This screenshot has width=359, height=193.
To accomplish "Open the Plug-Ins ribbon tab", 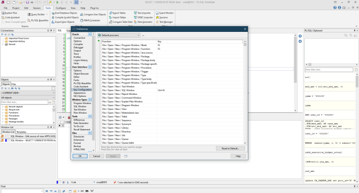I will pos(94,8).
